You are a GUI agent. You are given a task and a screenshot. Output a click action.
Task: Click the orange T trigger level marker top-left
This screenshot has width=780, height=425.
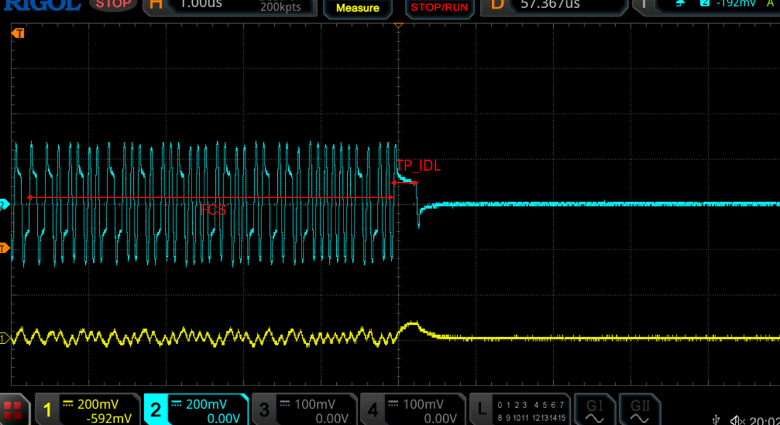[x=18, y=33]
